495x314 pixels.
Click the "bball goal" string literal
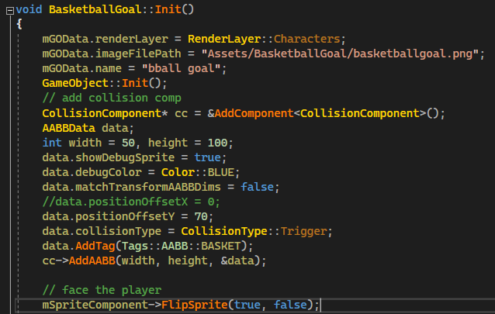click(182, 68)
